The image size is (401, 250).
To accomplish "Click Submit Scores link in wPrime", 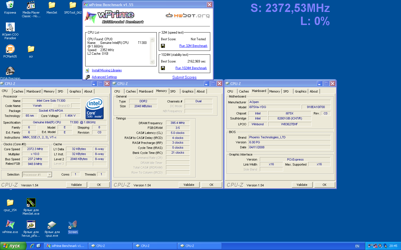I will pos(184,77).
